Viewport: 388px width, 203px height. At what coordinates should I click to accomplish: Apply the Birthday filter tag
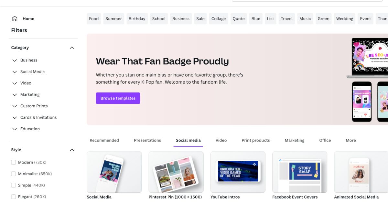(x=137, y=18)
